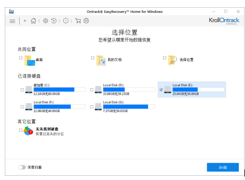Check the Local Disk (D:) checkbox
245x180 pixels.
92,90
